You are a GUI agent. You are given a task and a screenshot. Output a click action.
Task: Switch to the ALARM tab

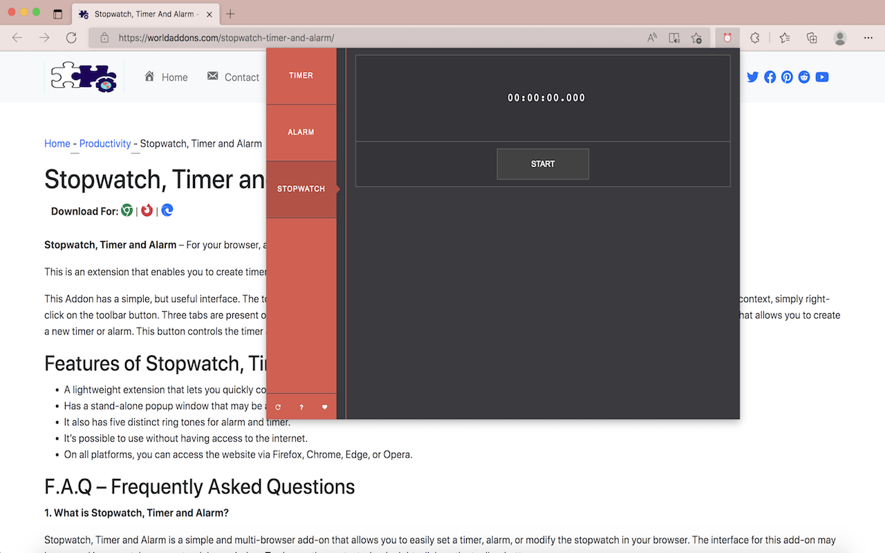[x=301, y=133]
